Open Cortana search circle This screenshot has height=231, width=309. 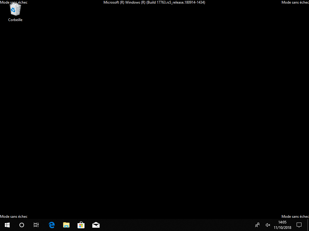click(x=22, y=225)
